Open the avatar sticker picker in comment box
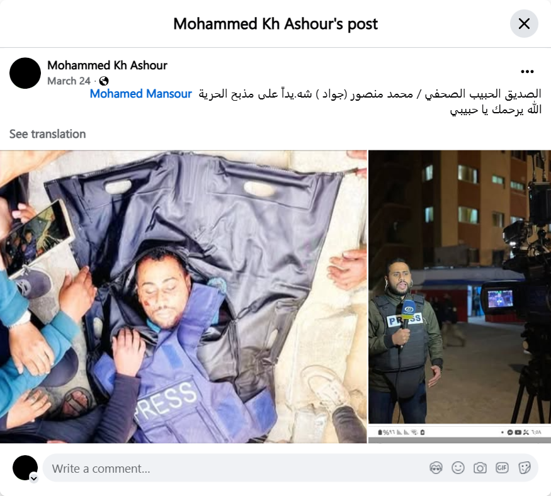Viewport: 551px width, 496px height. click(x=436, y=468)
